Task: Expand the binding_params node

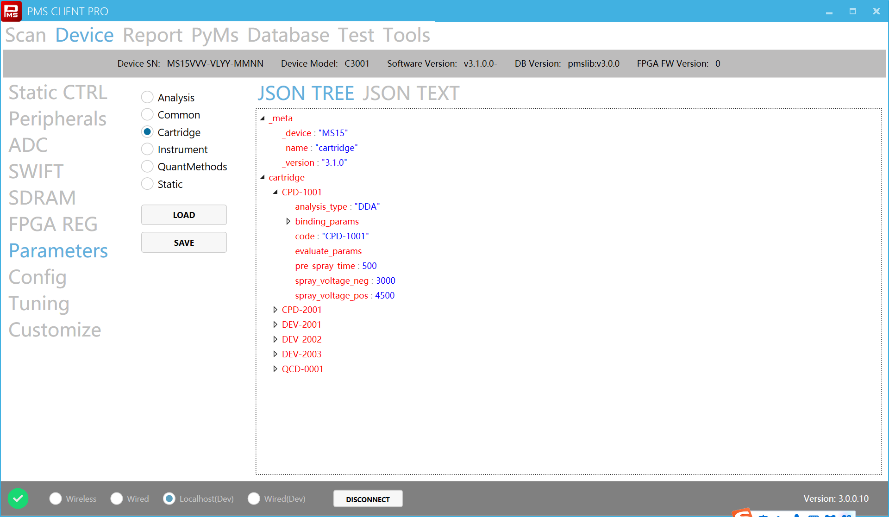Action: point(288,221)
